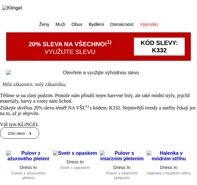Click the Váš tým KLiNGEL signature
The height and width of the screenshot is (185, 197).
point(19,125)
